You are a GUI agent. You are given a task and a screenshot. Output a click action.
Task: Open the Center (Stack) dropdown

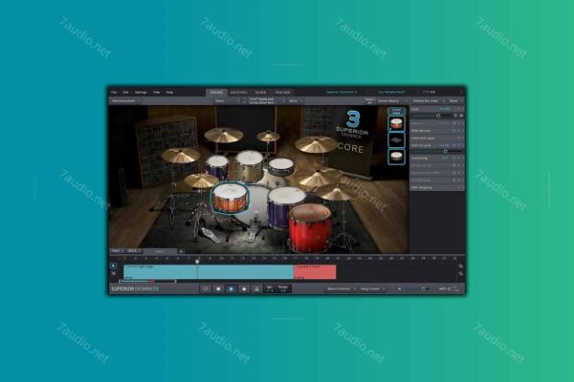pos(392,101)
